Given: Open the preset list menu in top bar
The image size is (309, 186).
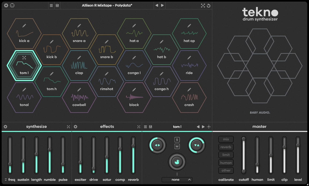Looking at the screenshot, I should click(x=51, y=5).
